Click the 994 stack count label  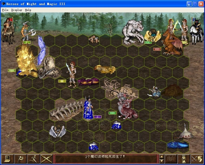click(x=184, y=42)
